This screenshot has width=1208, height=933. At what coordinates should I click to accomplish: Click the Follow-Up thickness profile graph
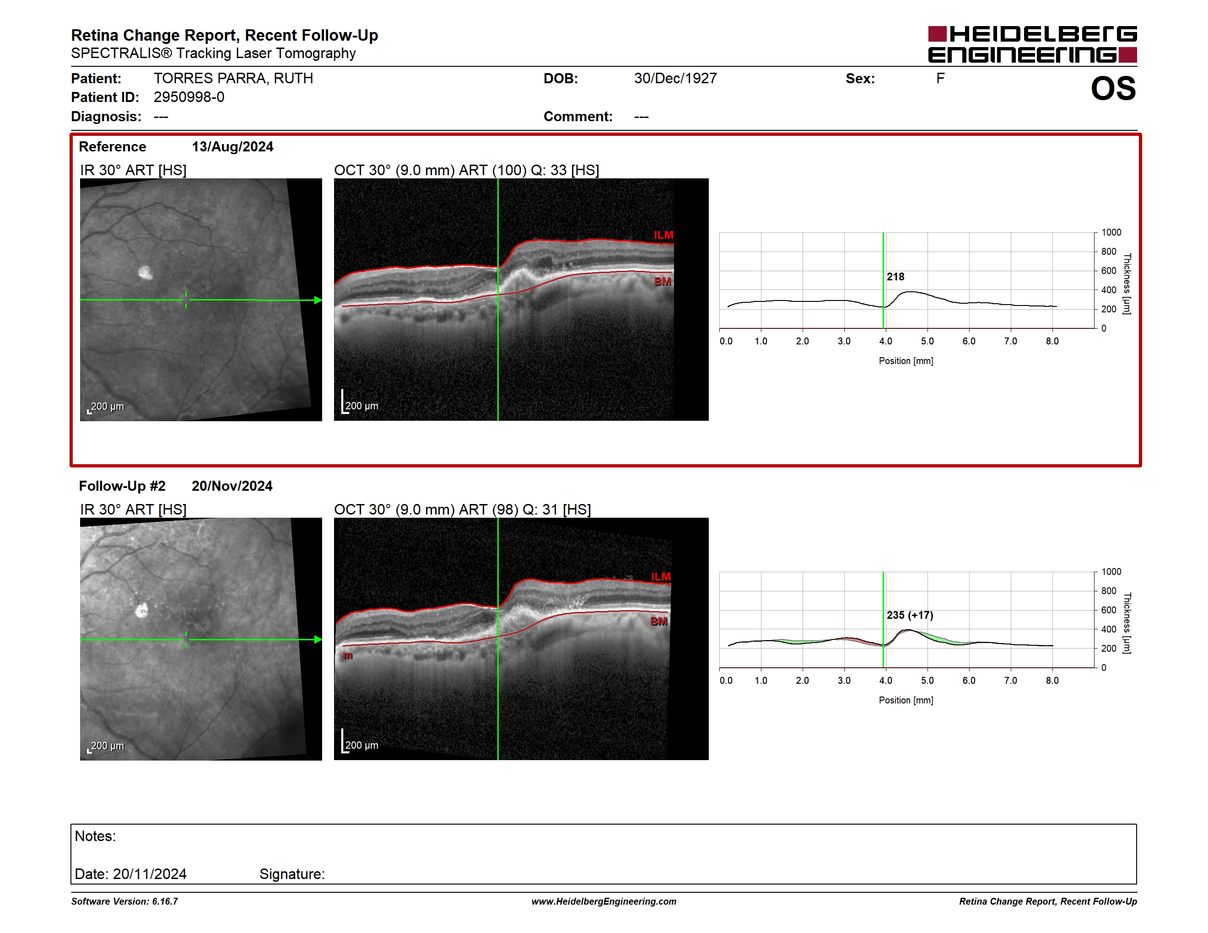tap(907, 620)
